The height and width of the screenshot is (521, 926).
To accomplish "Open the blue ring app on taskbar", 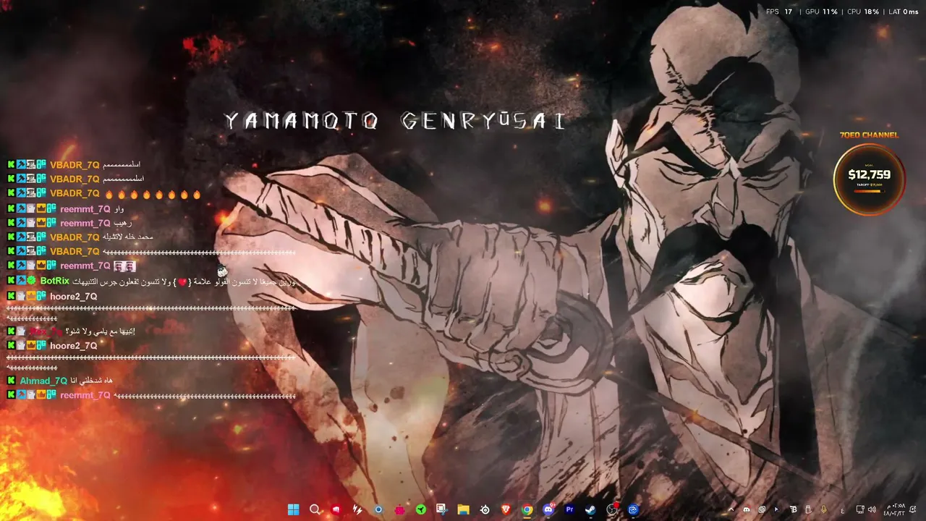I will pyautogui.click(x=378, y=509).
